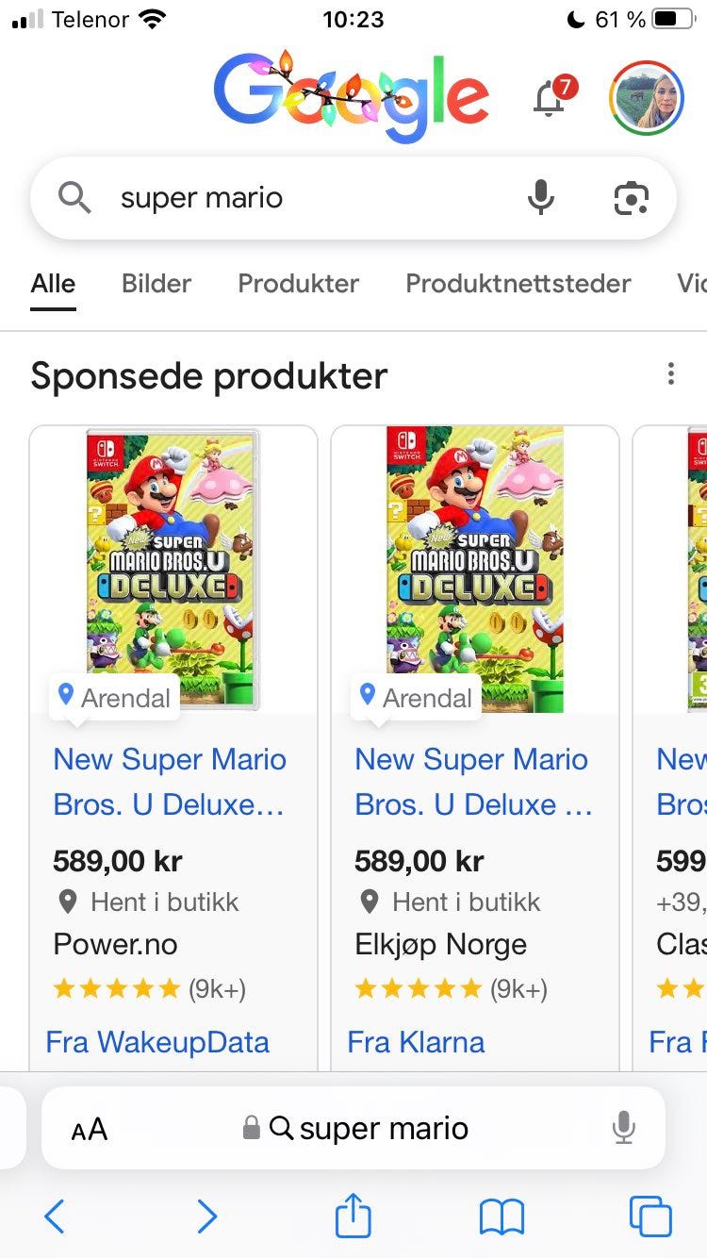
Task: Open the Safari AA page settings menu
Action: tap(90, 1129)
